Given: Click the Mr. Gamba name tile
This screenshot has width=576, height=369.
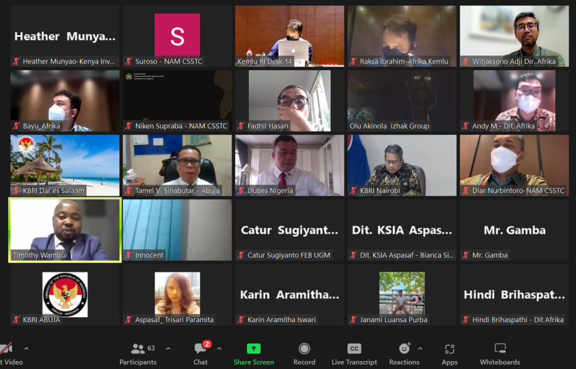Looking at the screenshot, I should point(514,230).
